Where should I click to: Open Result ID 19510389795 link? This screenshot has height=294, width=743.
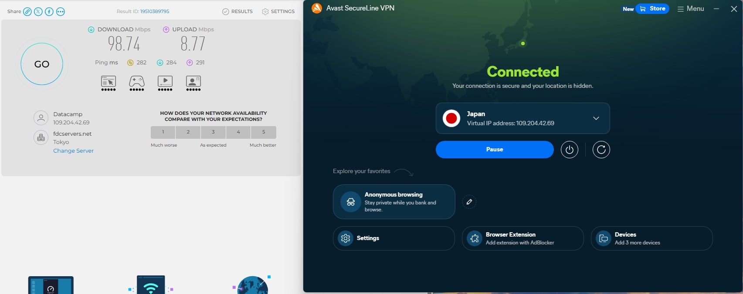point(155,11)
